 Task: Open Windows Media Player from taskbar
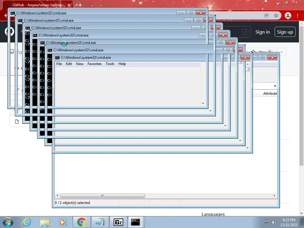(x=63, y=222)
